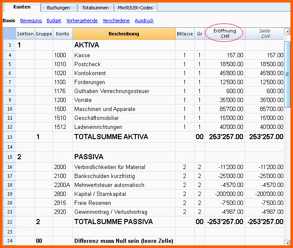Click the scrollbar down arrow
Viewport: 293px width, 248px height.
(x=287, y=242)
